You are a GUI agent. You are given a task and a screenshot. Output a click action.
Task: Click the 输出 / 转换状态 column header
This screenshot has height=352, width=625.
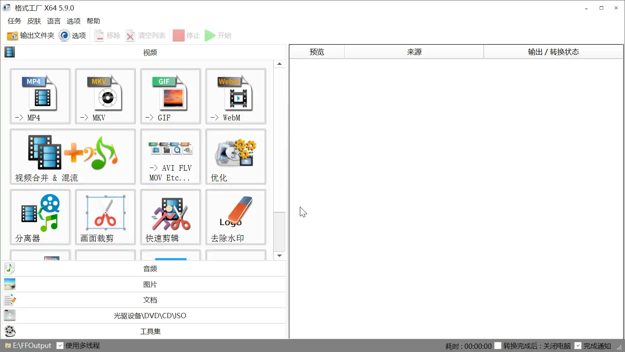(553, 52)
